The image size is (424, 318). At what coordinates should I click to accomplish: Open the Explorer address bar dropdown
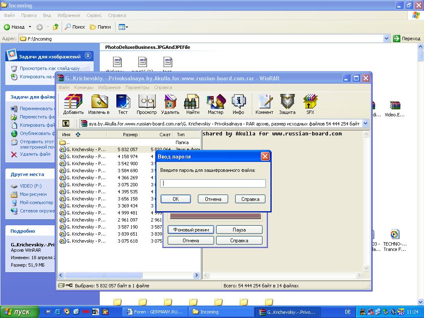(x=386, y=39)
